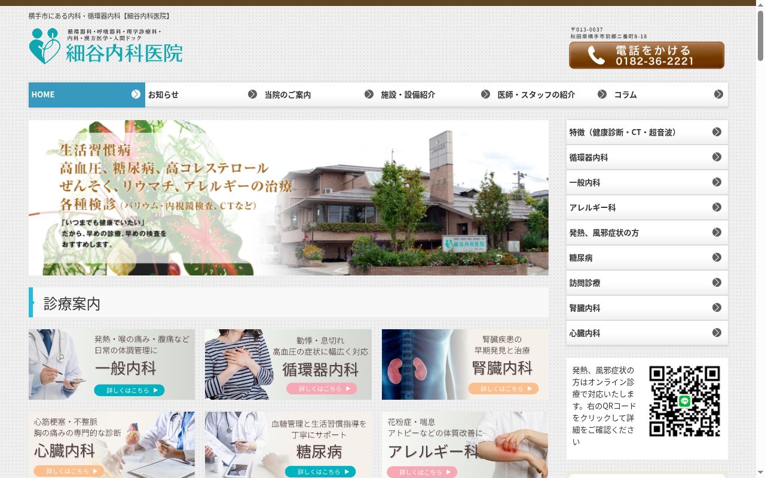
Task: Click header text 横手市にある内科・循環器内科
Action: click(75, 16)
